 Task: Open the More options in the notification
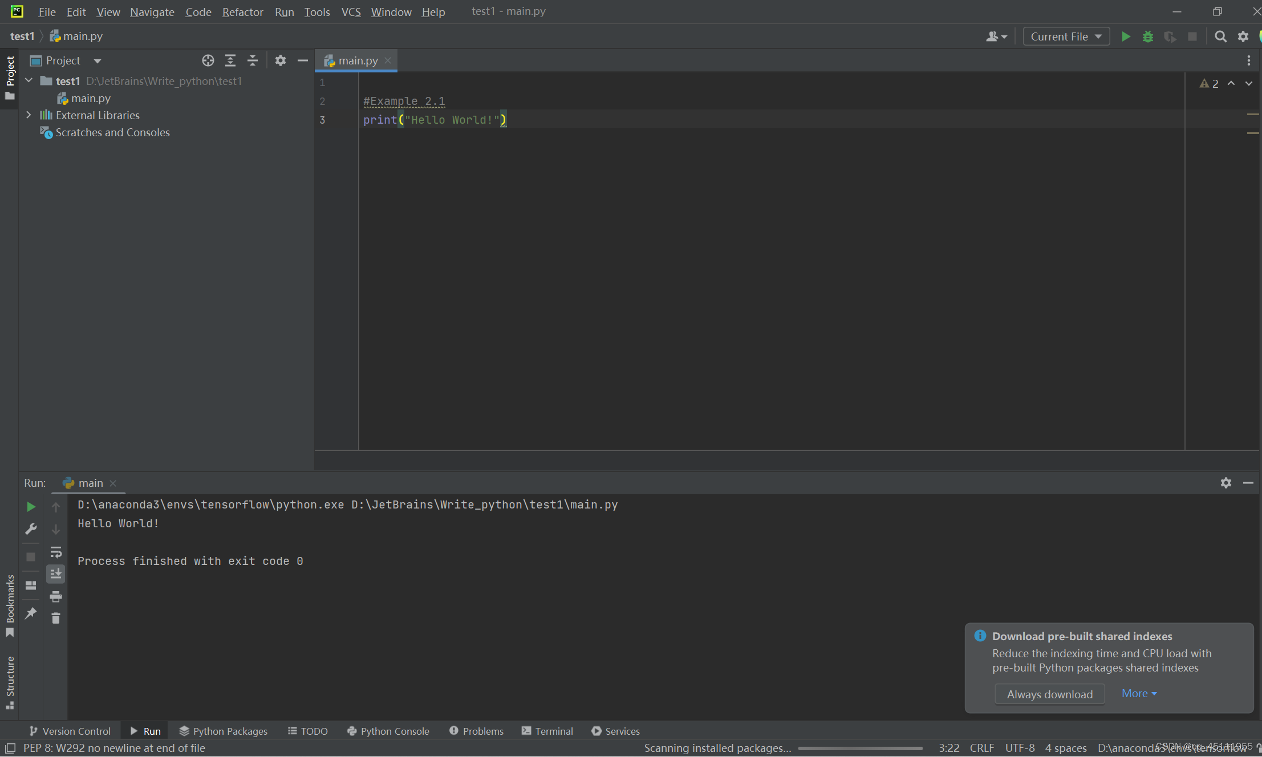pos(1138,693)
